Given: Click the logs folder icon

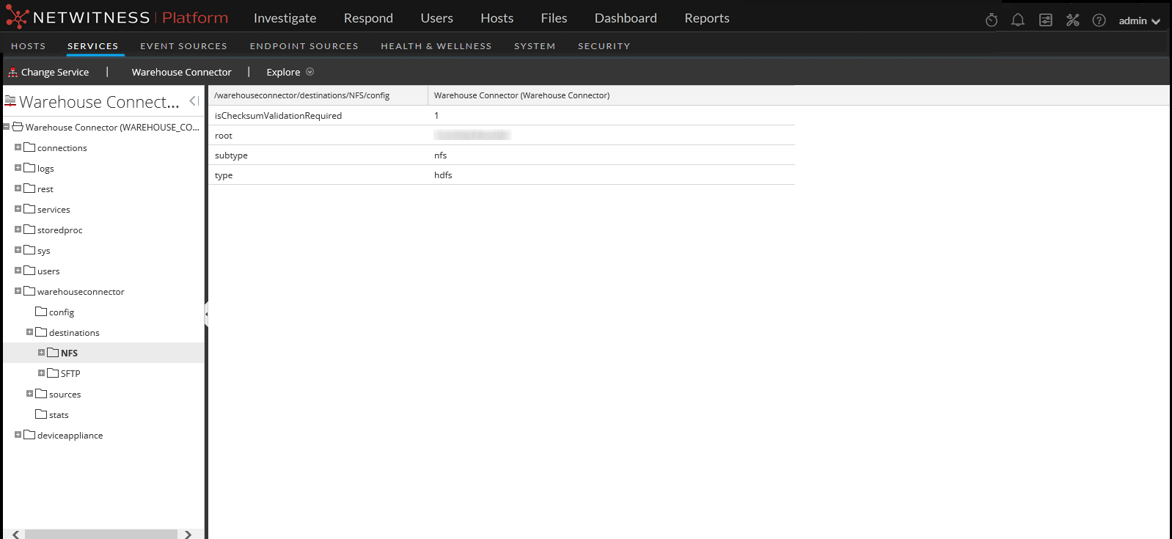Looking at the screenshot, I should (29, 168).
